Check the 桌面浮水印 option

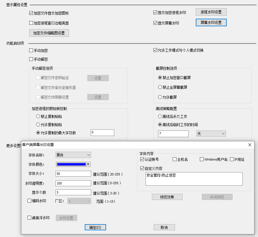29,218
